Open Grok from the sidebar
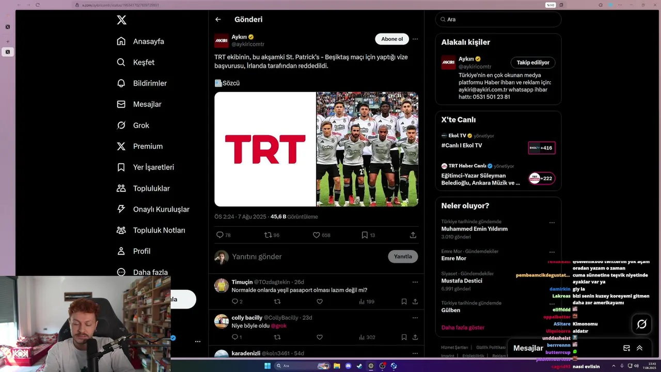Viewport: 661px width, 372px height. 133,125
